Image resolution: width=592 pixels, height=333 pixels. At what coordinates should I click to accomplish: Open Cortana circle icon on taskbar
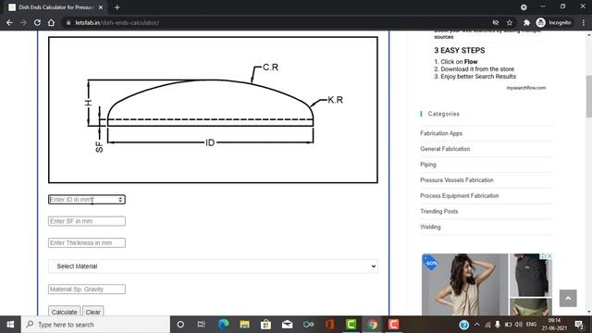pyautogui.click(x=180, y=325)
